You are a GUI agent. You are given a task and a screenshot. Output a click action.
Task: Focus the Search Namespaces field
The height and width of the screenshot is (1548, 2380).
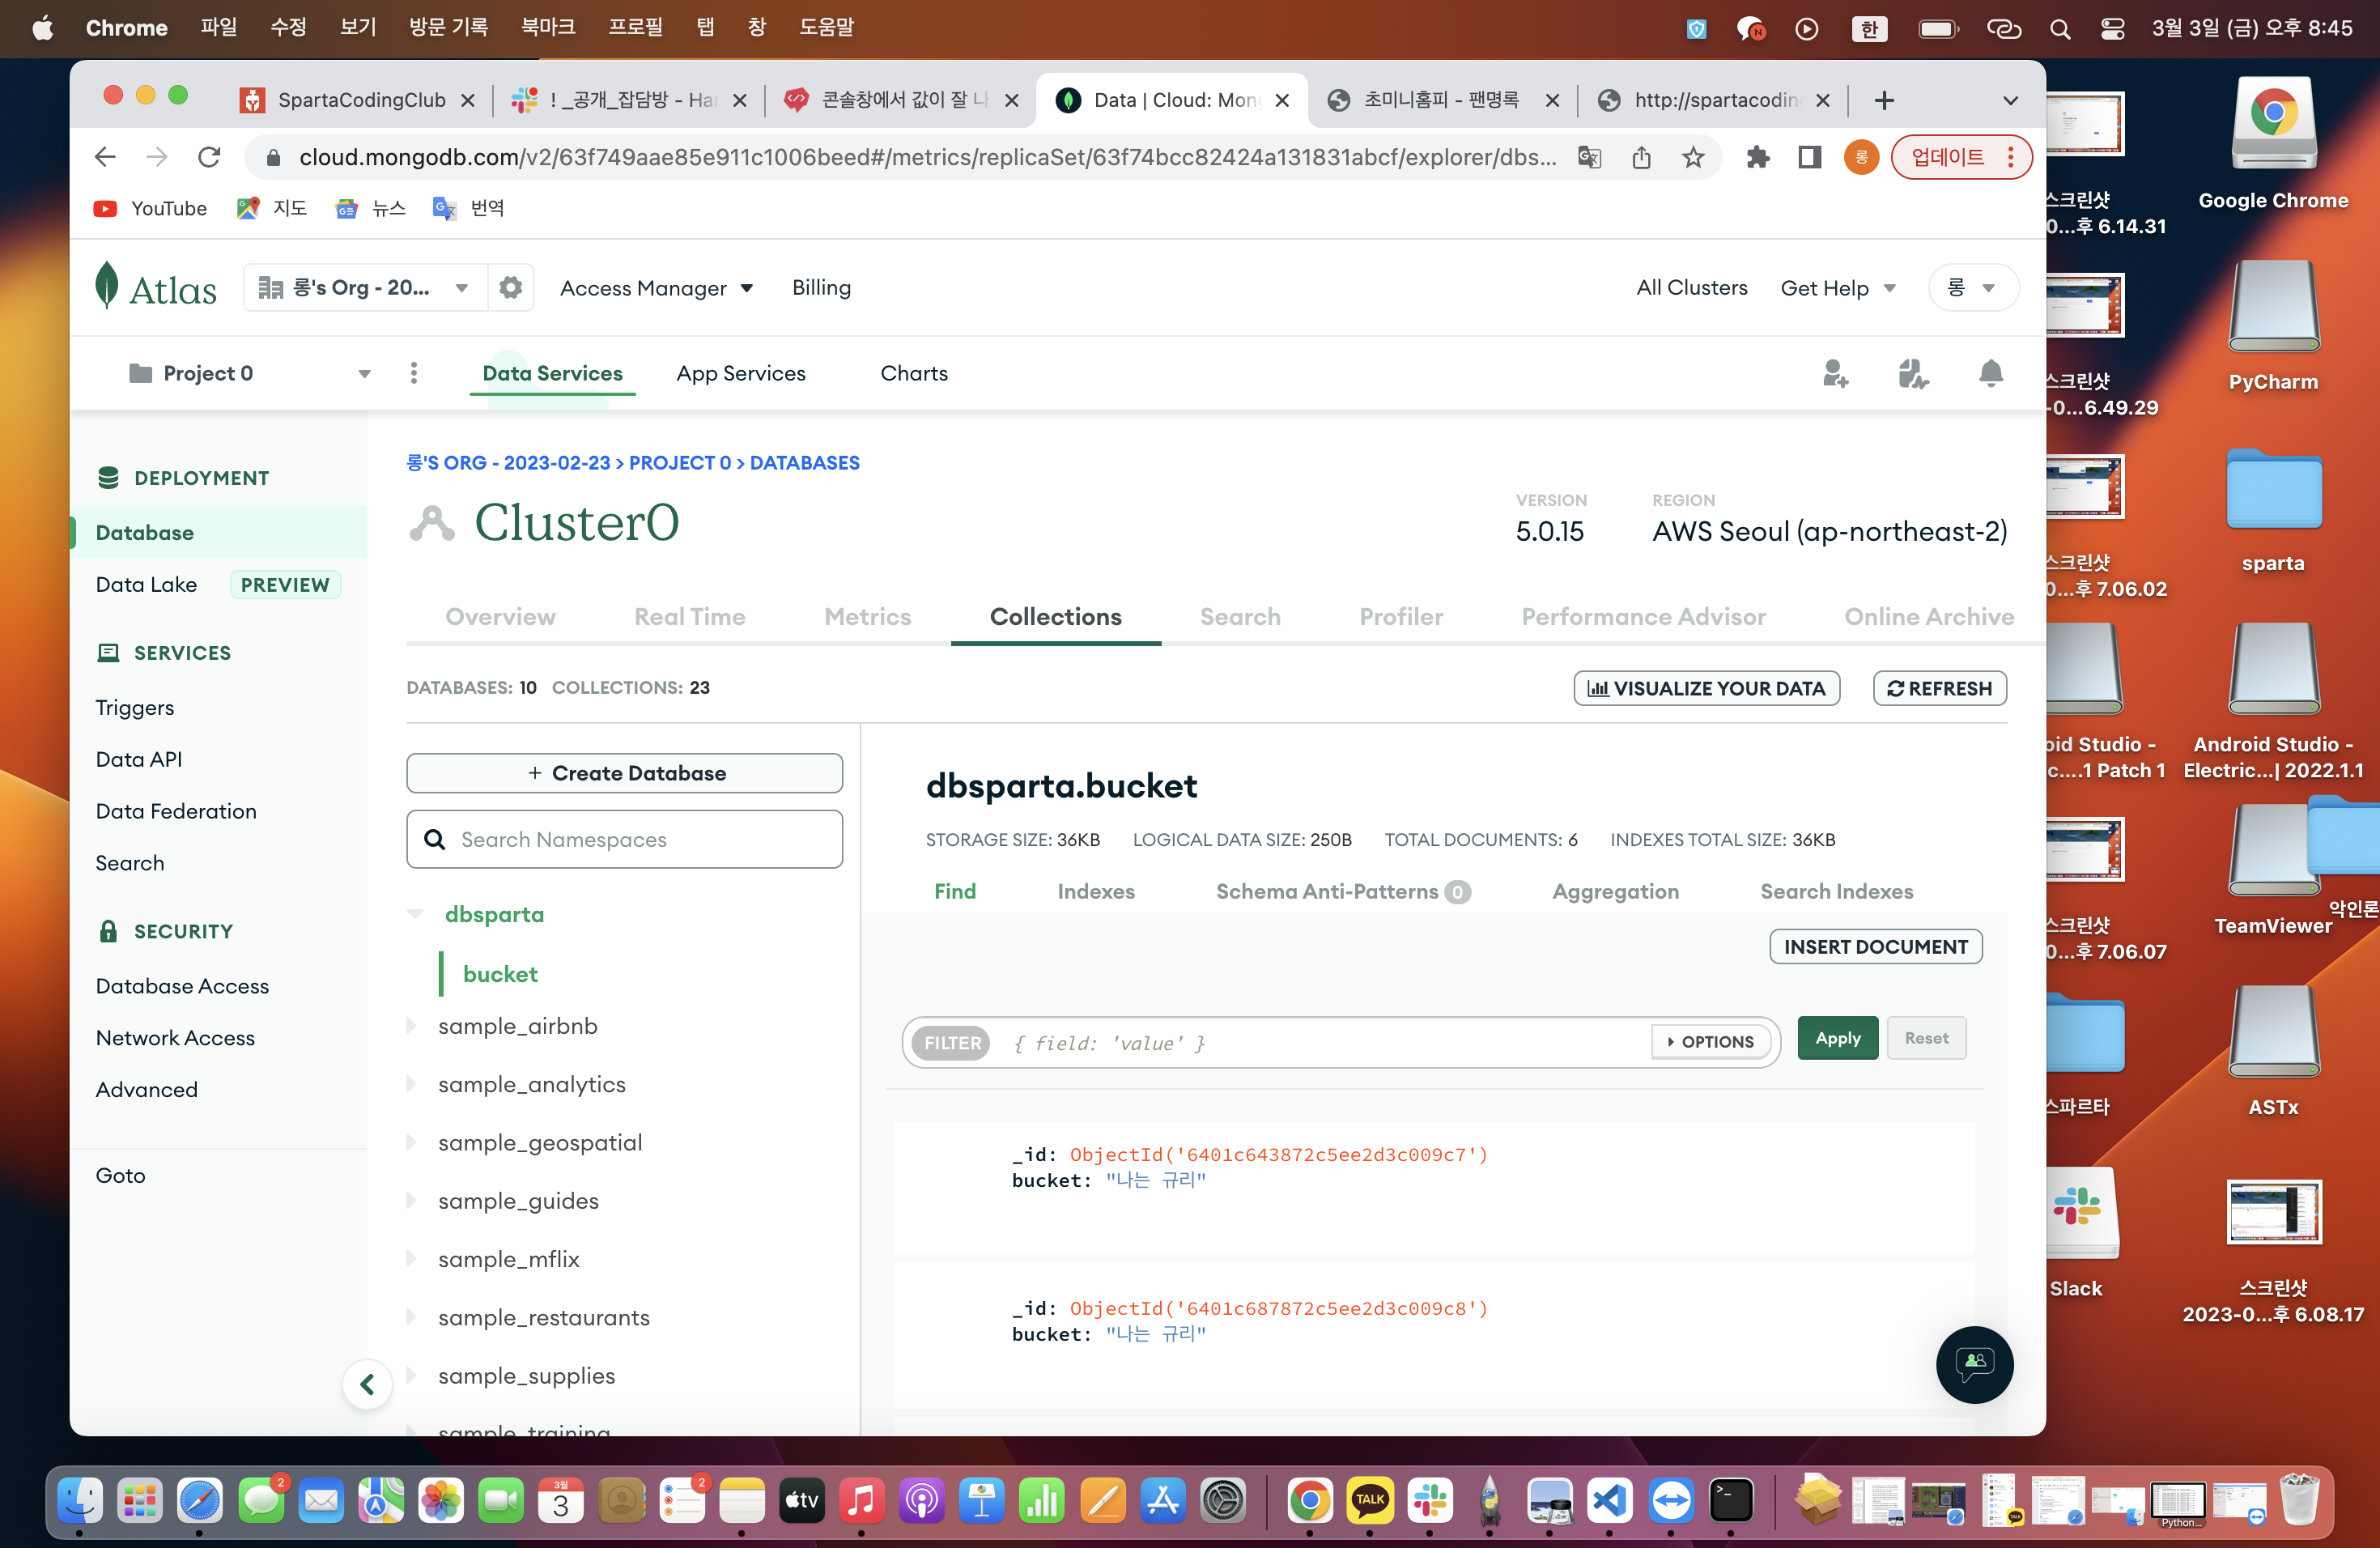click(x=624, y=839)
